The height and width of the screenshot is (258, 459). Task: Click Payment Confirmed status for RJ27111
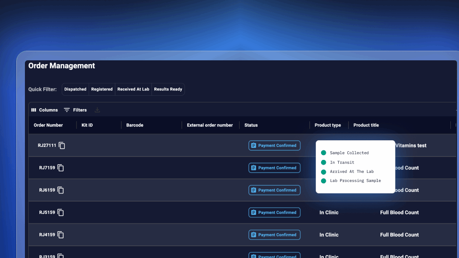click(x=274, y=146)
